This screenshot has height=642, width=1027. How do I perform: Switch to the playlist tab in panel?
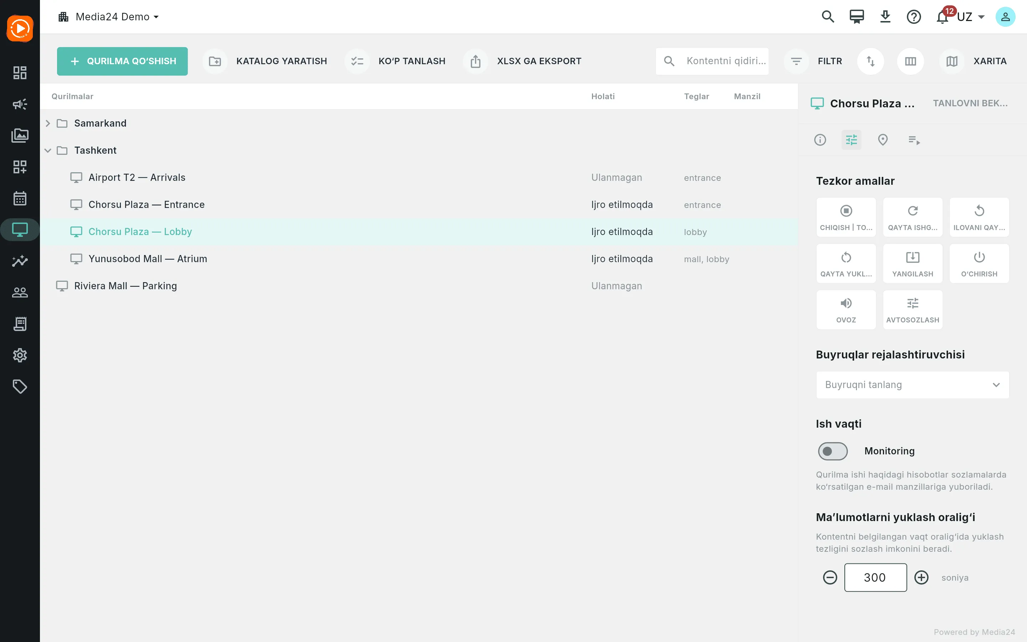point(914,140)
